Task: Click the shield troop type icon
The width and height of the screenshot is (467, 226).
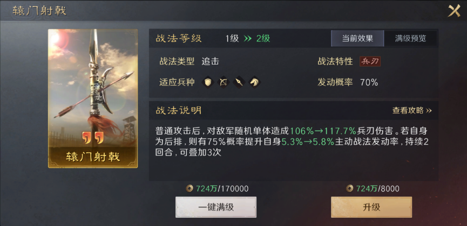Action: pos(208,82)
